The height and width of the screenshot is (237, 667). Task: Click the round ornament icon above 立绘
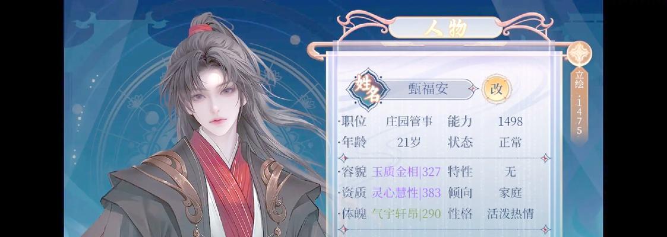[579, 54]
